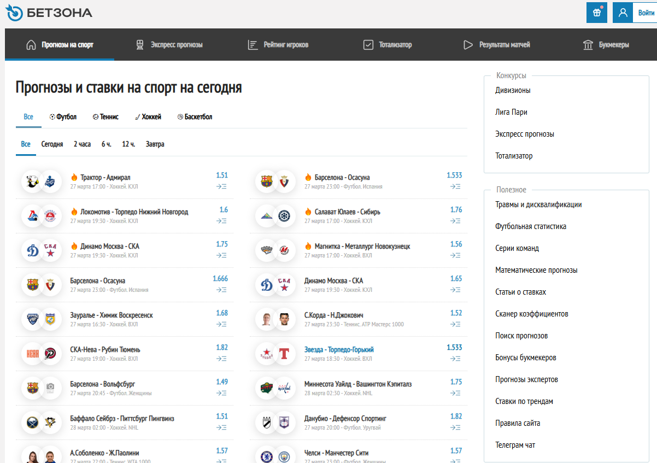Click the Локомотив team logo
657x463 pixels.
point(33,216)
